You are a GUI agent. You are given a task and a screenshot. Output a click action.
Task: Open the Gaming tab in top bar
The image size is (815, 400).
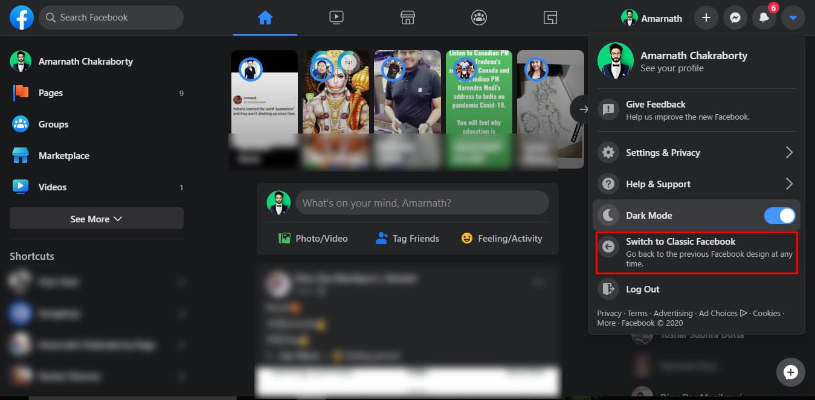tap(550, 18)
